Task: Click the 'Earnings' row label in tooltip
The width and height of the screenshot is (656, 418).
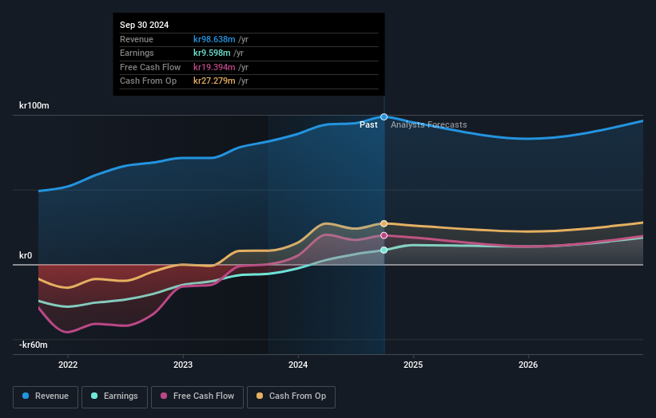Action: coord(137,53)
